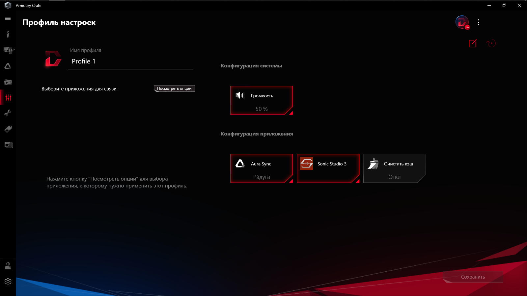
Task: Click the edit profile pencil icon
Action: pyautogui.click(x=473, y=43)
